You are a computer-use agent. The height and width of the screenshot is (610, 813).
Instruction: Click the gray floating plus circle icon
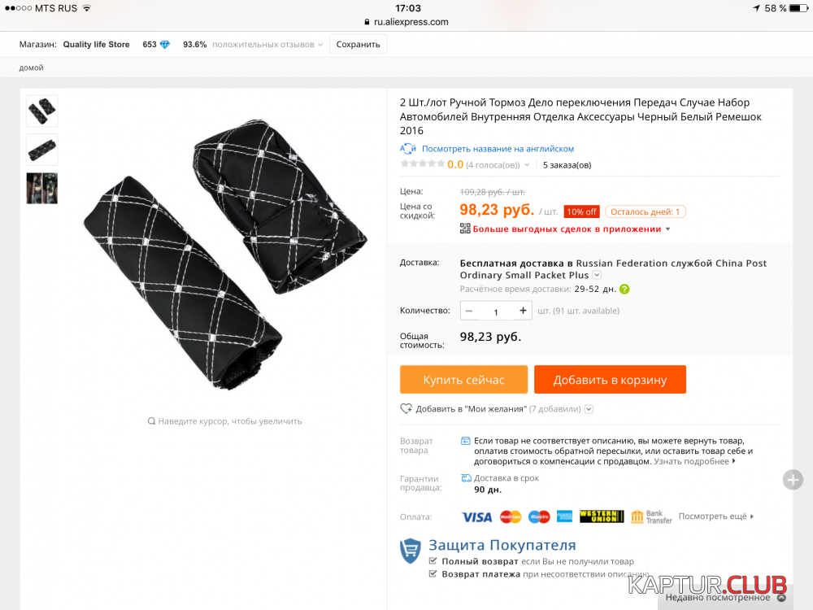[793, 480]
